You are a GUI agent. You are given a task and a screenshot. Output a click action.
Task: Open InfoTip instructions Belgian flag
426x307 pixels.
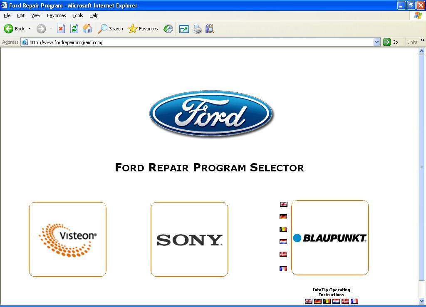coord(327,301)
